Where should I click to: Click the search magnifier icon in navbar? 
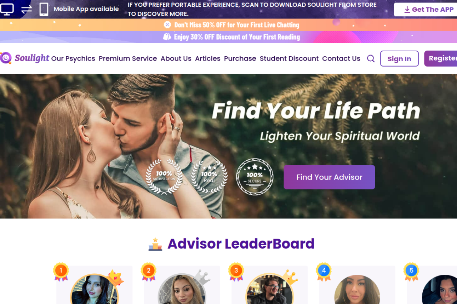pos(371,59)
